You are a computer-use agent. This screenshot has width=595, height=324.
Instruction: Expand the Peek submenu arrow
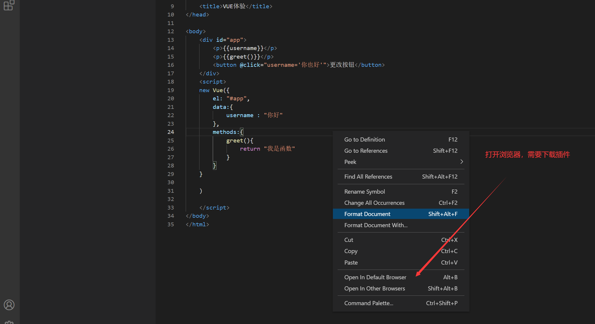tap(461, 162)
